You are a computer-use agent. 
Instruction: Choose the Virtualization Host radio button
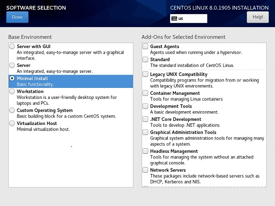tap(12, 123)
